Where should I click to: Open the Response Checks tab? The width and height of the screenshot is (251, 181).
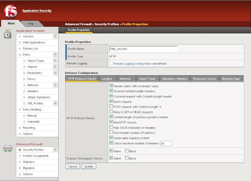[205, 79]
